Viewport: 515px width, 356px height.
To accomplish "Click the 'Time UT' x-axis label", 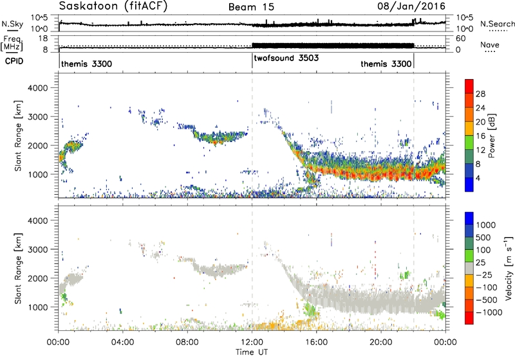I will pyautogui.click(x=252, y=352).
